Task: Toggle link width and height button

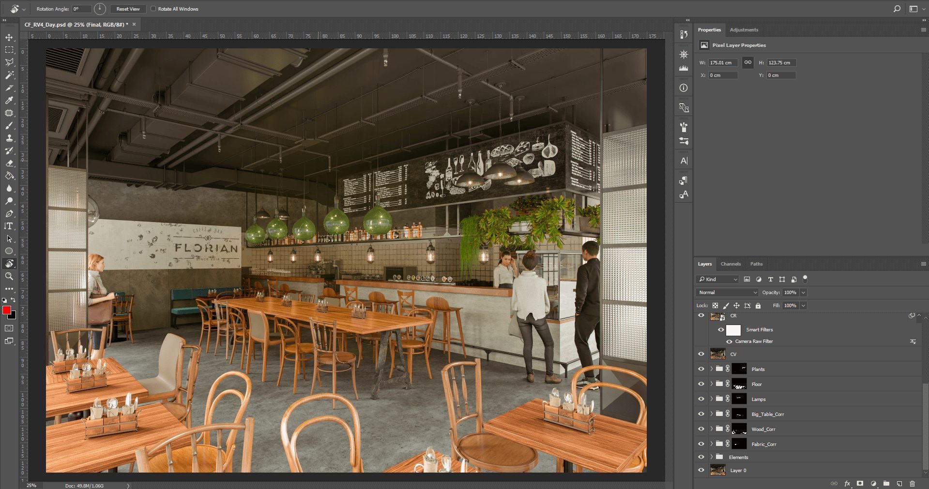Action: click(748, 62)
